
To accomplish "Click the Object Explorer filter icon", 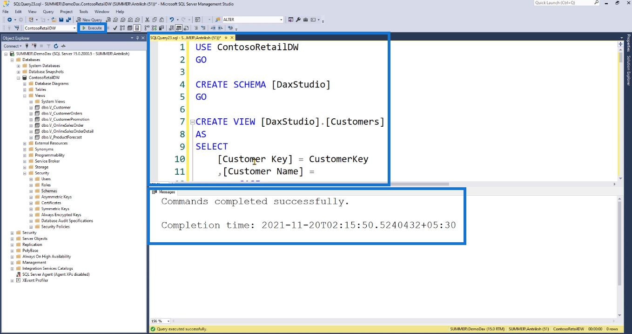I will point(49,46).
